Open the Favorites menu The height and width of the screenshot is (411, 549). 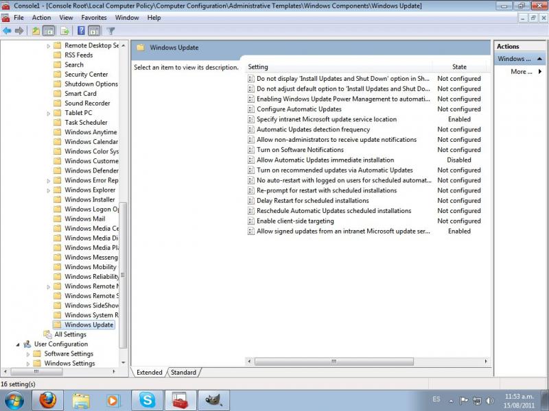point(94,18)
